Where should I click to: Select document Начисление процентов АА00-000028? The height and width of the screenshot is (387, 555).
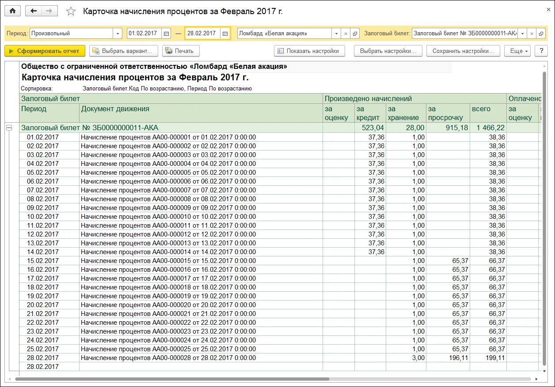coord(201,358)
